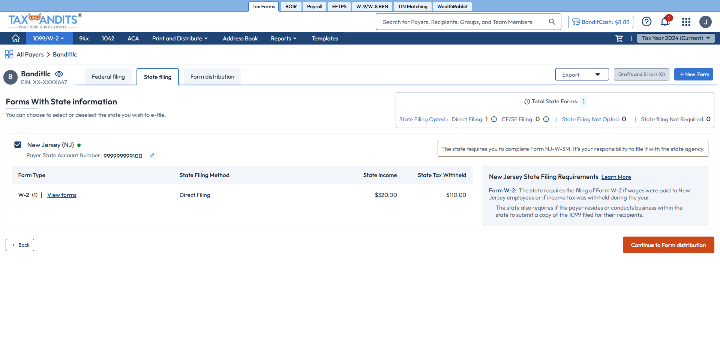
Task: Select the Tax Forms top tab
Action: pos(264,7)
